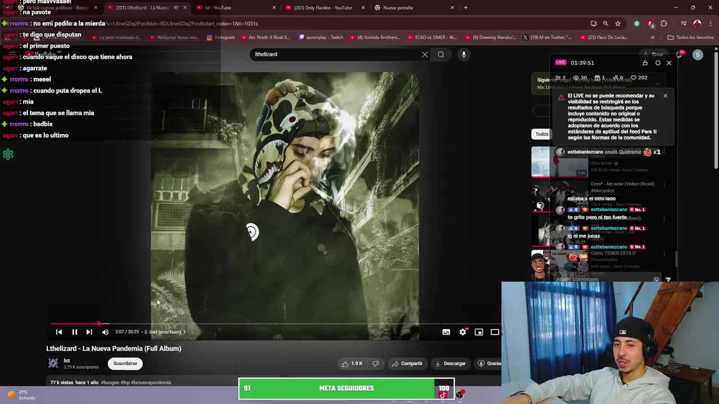This screenshot has height=404, width=719.
Task: Open the YouTube account avatar
Action: pyautogui.click(x=698, y=54)
